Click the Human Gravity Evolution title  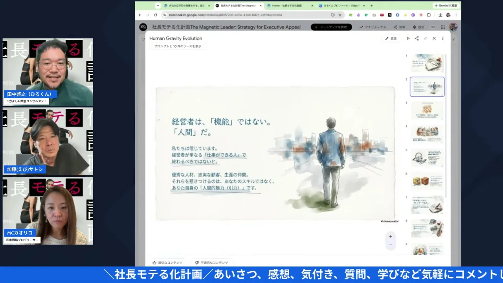(176, 38)
